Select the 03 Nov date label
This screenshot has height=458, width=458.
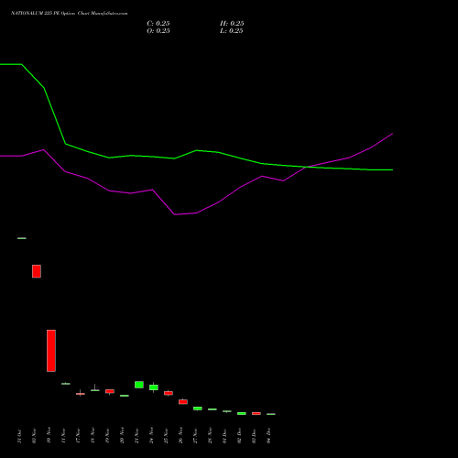point(34,436)
